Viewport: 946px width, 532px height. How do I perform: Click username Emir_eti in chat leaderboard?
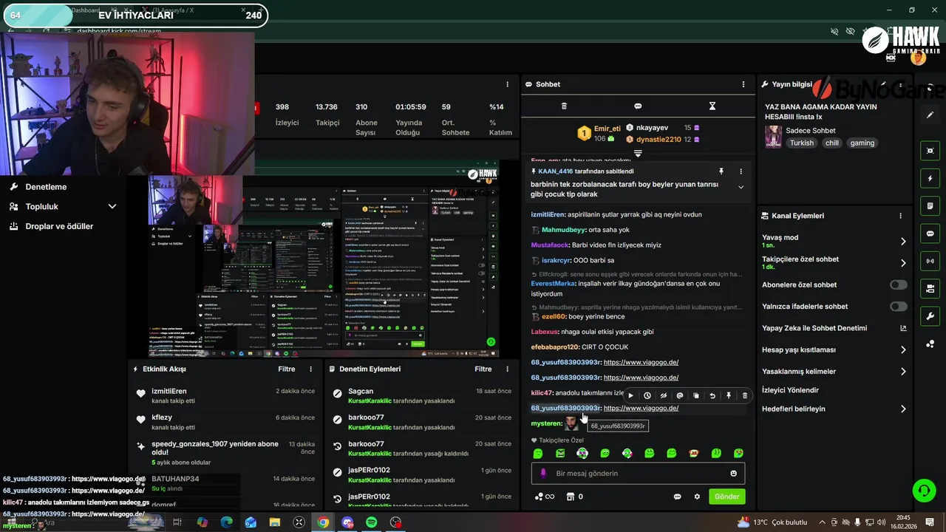coord(607,129)
